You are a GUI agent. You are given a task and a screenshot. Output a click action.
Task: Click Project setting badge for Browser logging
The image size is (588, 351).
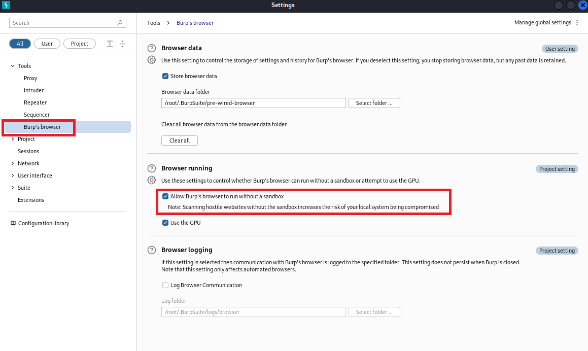pyautogui.click(x=557, y=251)
